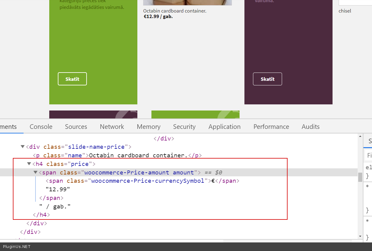
Task: Collapse the h4 price element
Action: tap(29, 164)
